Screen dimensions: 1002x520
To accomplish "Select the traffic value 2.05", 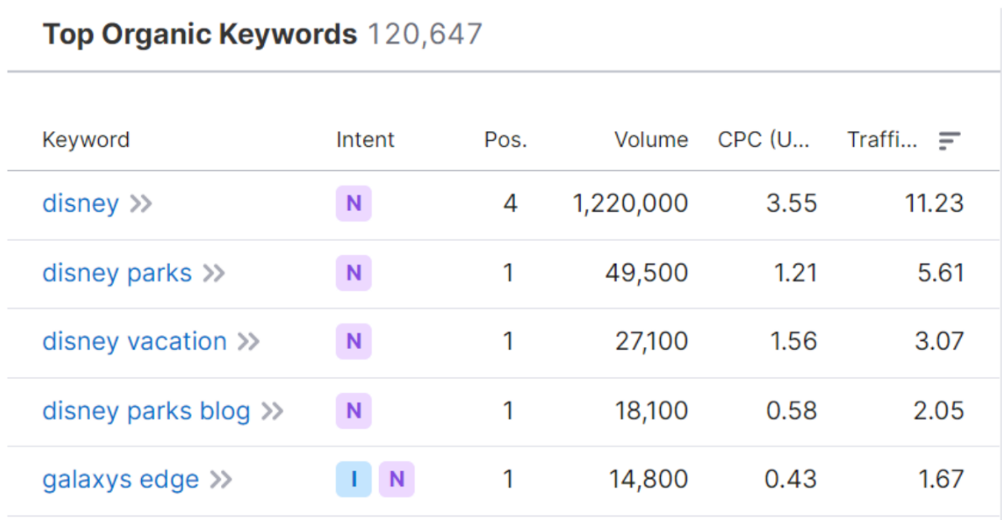I will point(939,411).
